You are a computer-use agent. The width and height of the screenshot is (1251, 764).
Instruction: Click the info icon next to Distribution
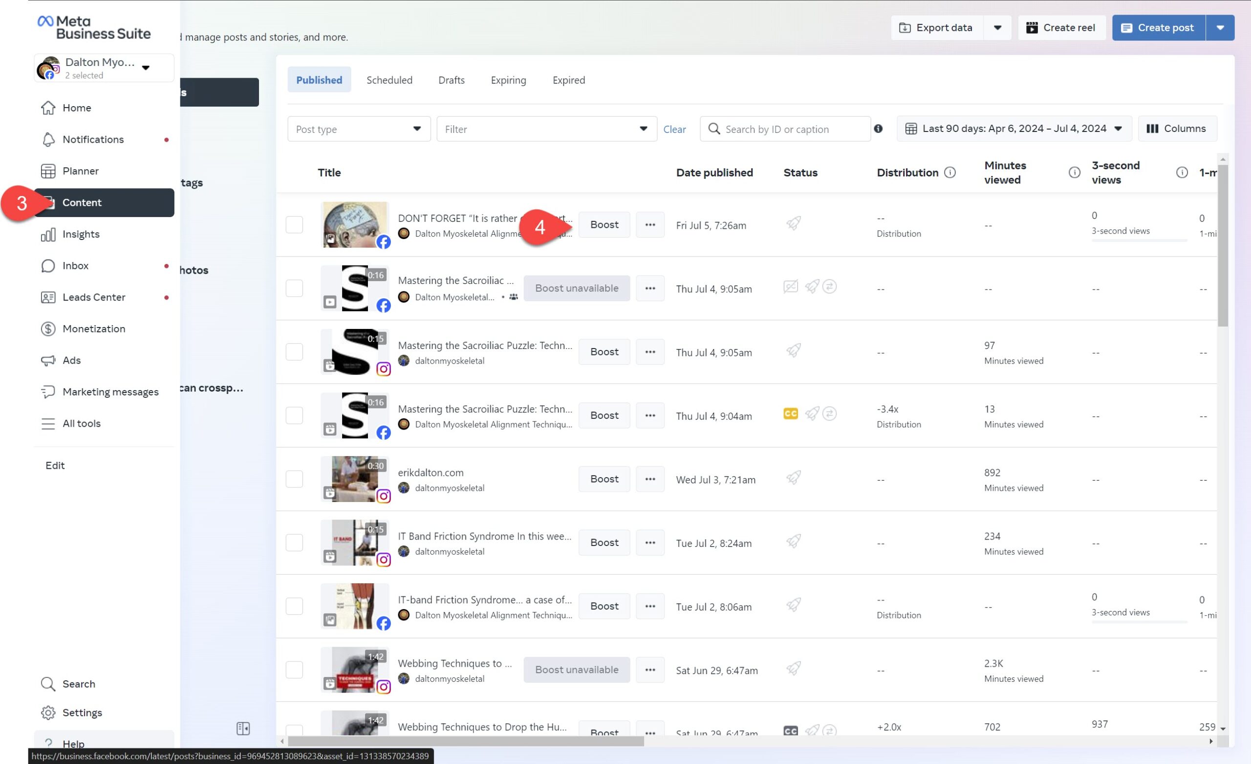point(950,172)
